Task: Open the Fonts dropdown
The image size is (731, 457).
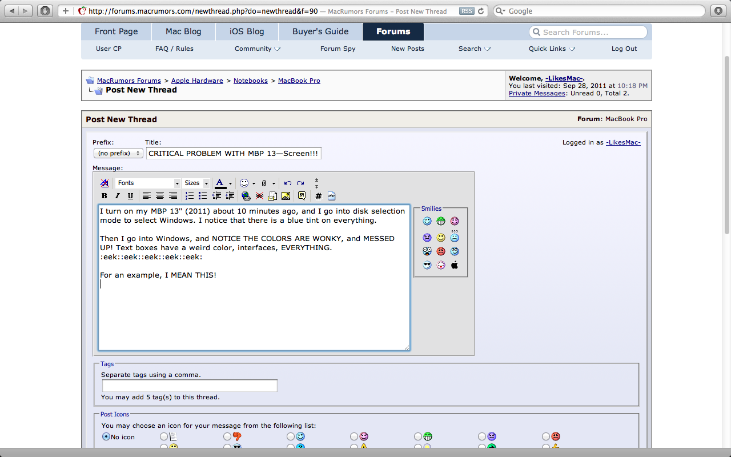Action: [148, 183]
